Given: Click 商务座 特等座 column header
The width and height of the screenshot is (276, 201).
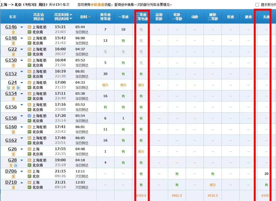Looking at the screenshot, I should (x=105, y=17).
